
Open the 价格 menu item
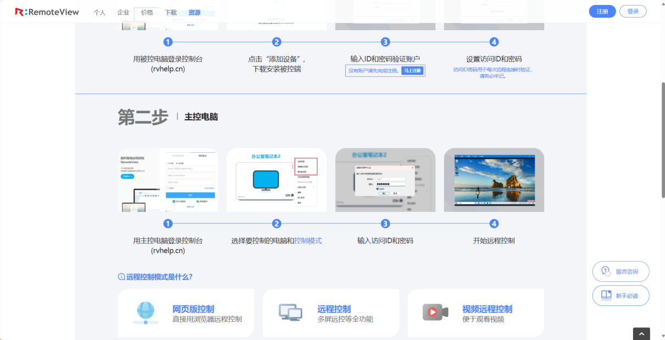[x=147, y=12]
